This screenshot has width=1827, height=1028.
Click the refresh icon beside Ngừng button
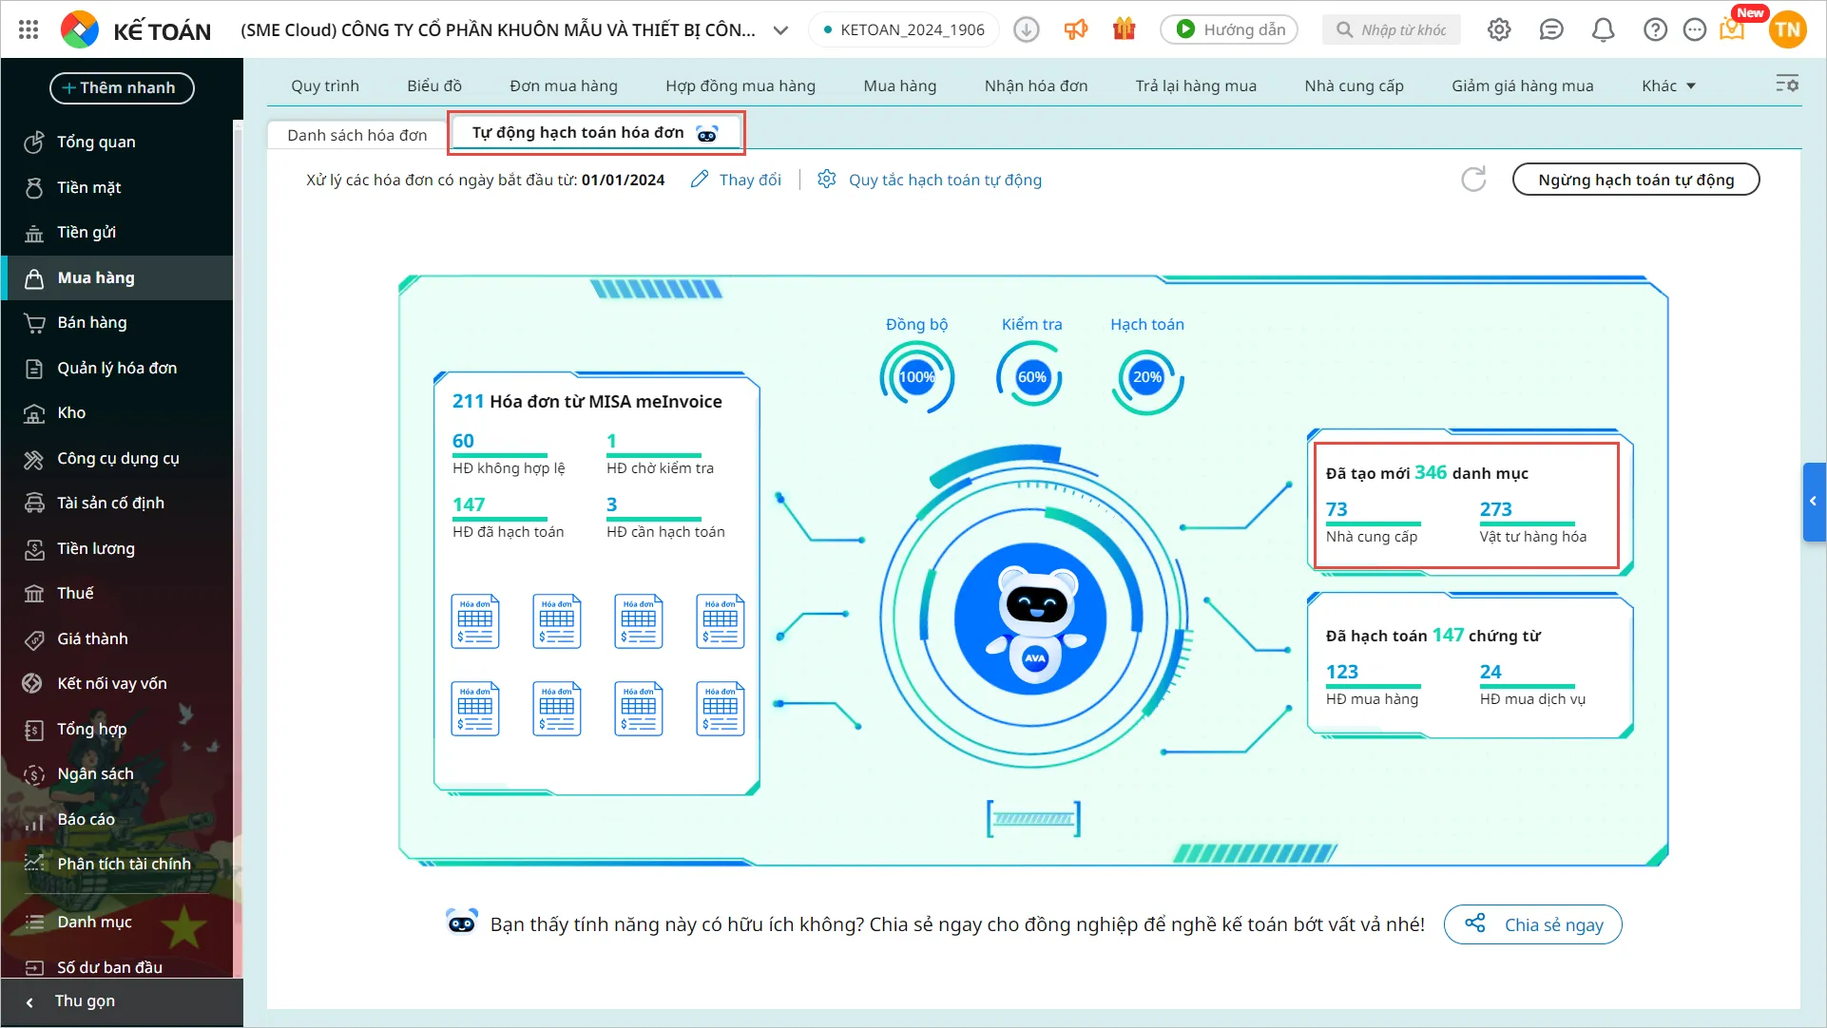click(1473, 180)
